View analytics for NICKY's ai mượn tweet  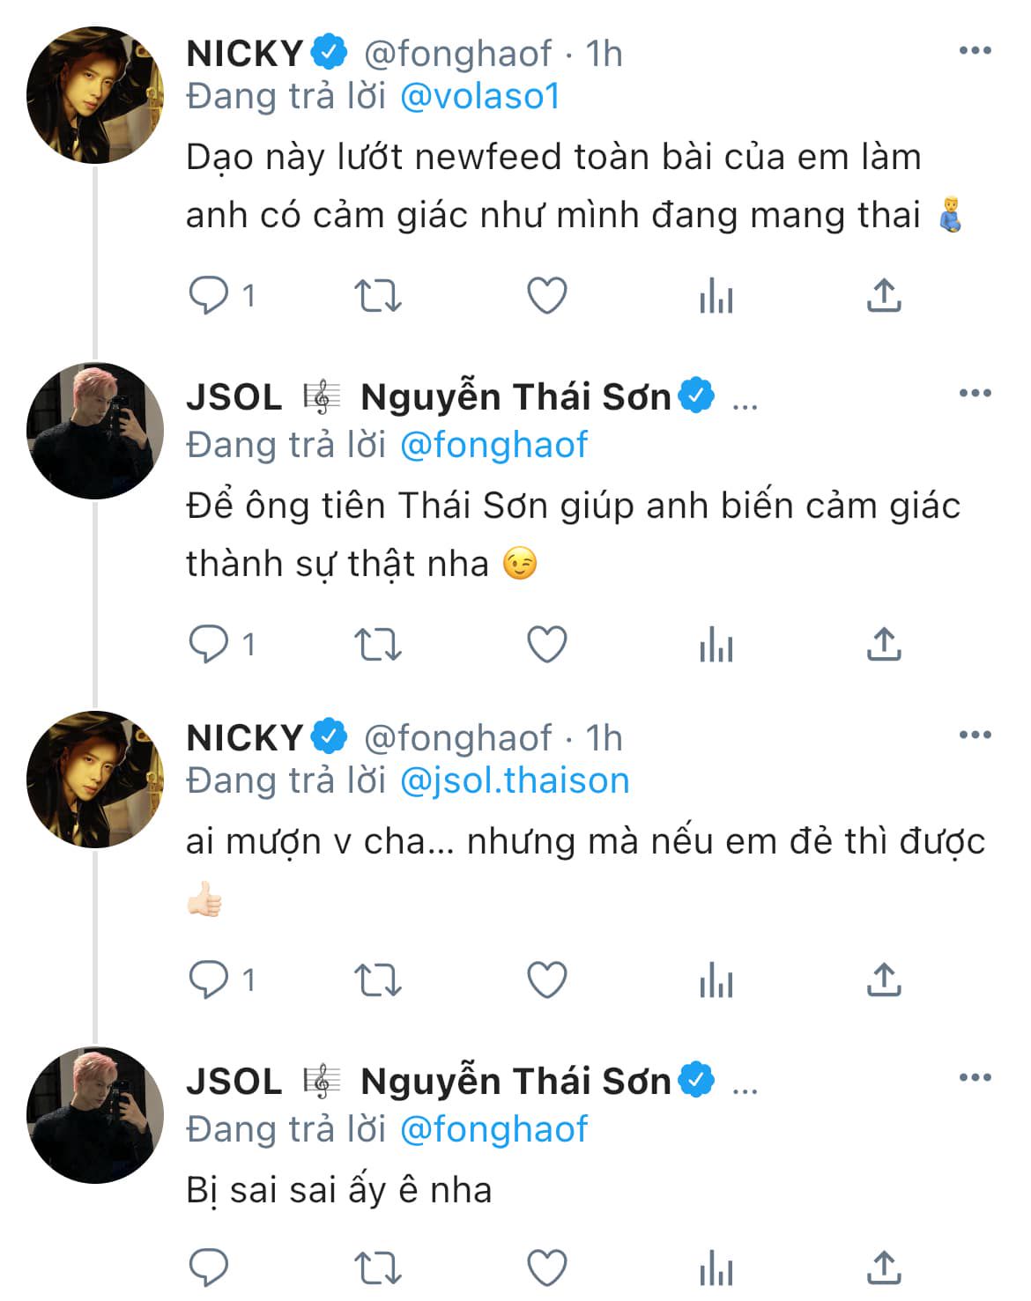[716, 979]
